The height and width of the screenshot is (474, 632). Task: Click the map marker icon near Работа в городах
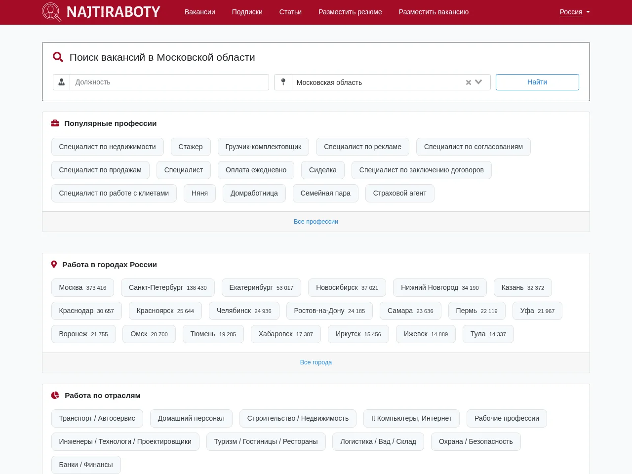click(54, 265)
